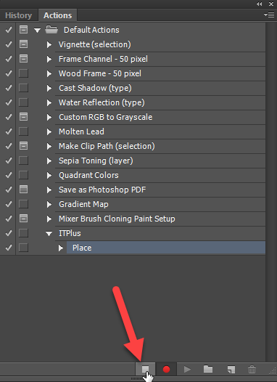This screenshot has width=277, height=382.
Task: Toggle dialog box for Wood Frame action
Action: click(23, 73)
